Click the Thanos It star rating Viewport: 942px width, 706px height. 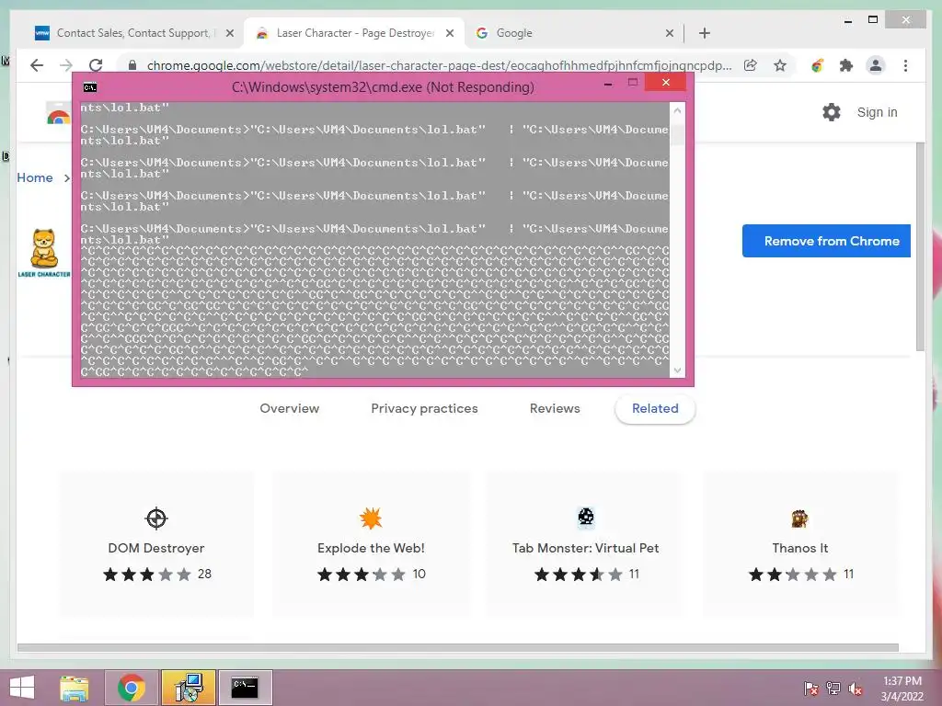click(792, 575)
